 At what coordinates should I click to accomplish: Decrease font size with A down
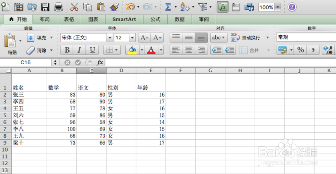pos(157,38)
